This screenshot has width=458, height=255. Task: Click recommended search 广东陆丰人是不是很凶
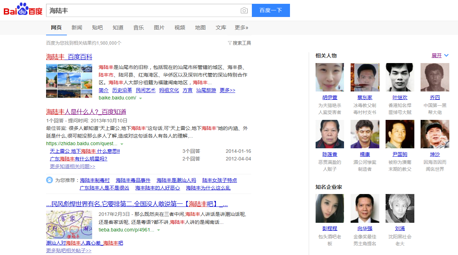pos(104,188)
